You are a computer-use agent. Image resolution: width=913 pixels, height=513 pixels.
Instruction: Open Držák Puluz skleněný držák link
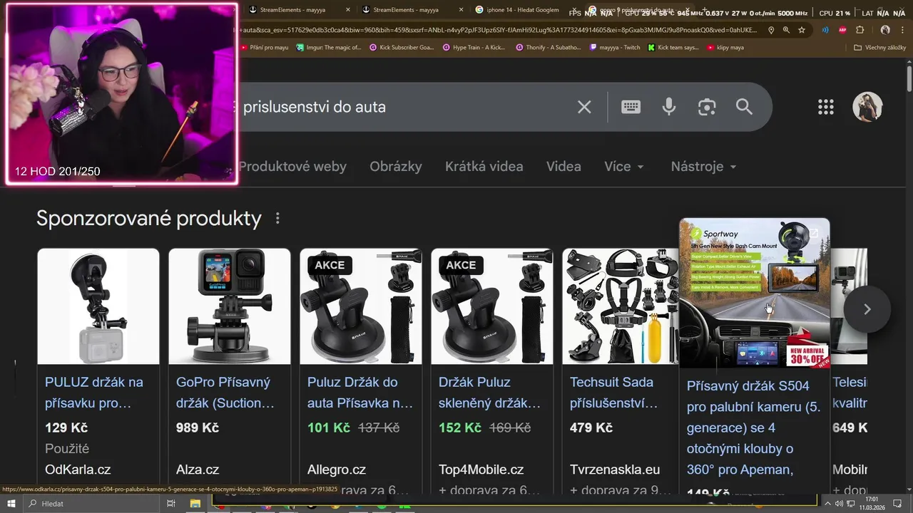click(490, 393)
